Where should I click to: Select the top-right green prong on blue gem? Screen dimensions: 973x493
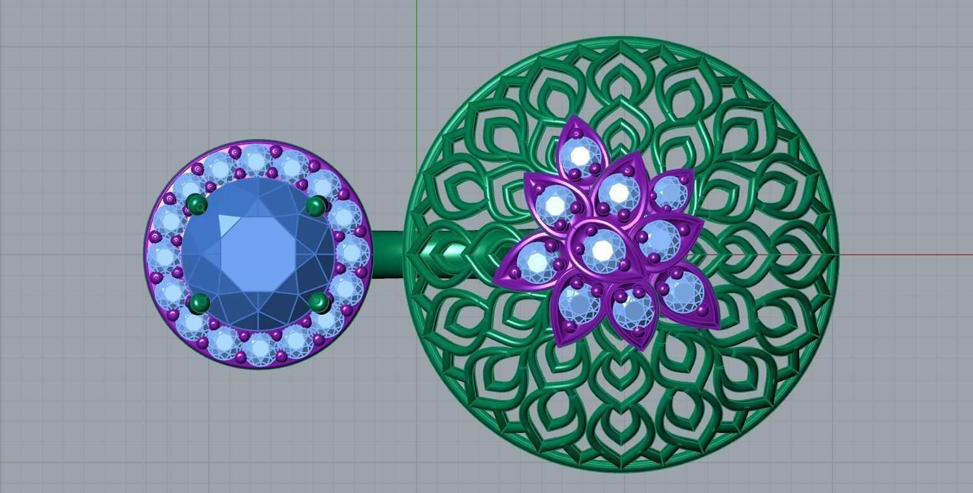pyautogui.click(x=316, y=205)
